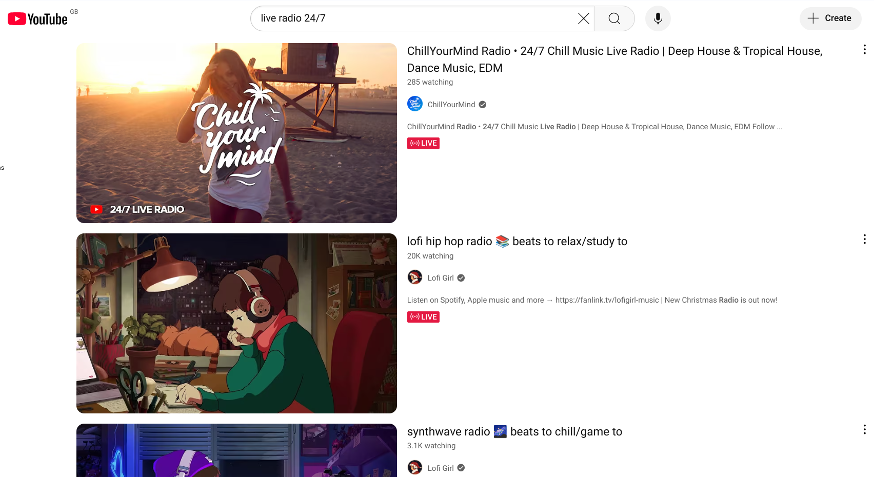Open the Create button
Screen dimensions: 874x477
tap(830, 18)
